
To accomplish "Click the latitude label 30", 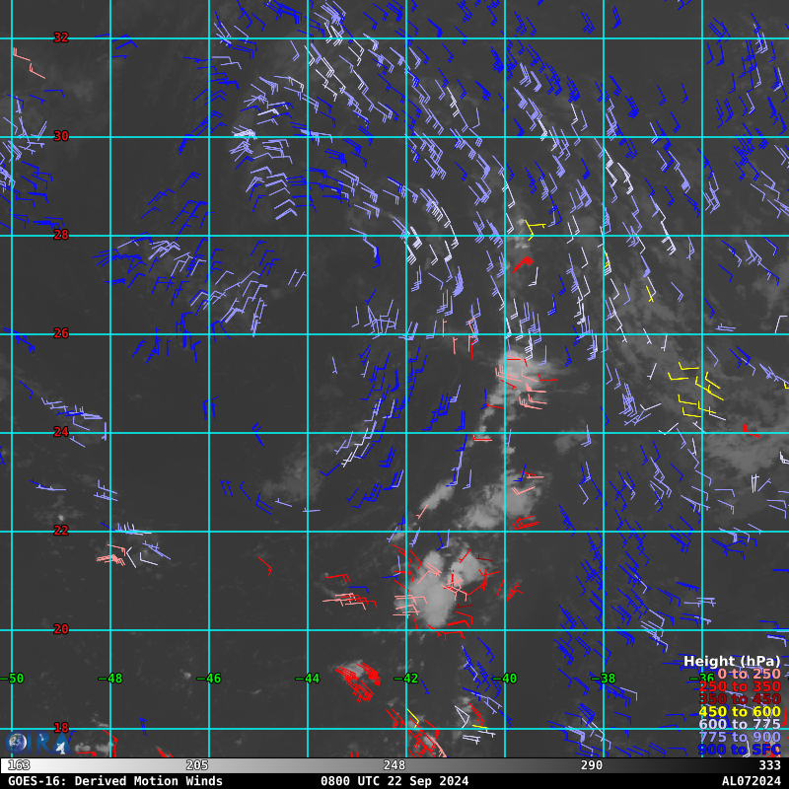I will pos(61,136).
